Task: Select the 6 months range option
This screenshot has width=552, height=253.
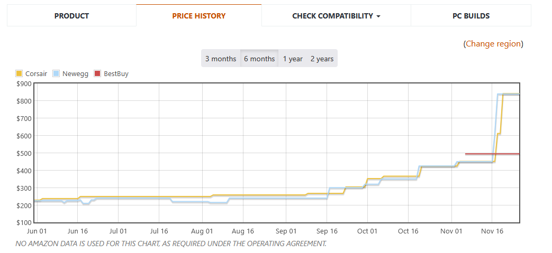Action: (x=259, y=59)
